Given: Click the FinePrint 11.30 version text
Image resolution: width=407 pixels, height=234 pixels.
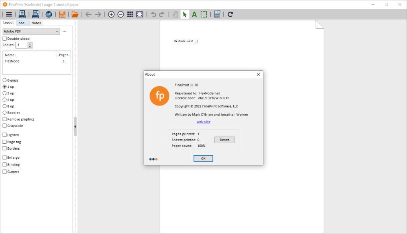Looking at the screenshot, I should click(x=186, y=85).
